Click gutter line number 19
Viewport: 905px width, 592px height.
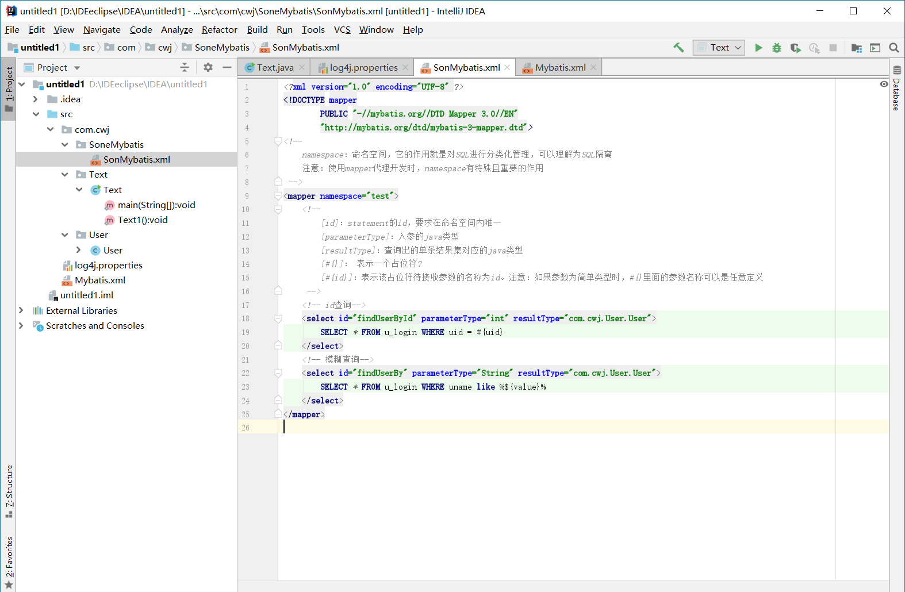(x=246, y=332)
